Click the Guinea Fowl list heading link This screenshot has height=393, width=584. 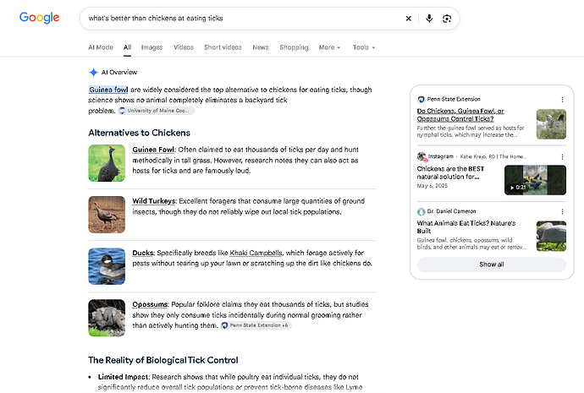point(153,150)
